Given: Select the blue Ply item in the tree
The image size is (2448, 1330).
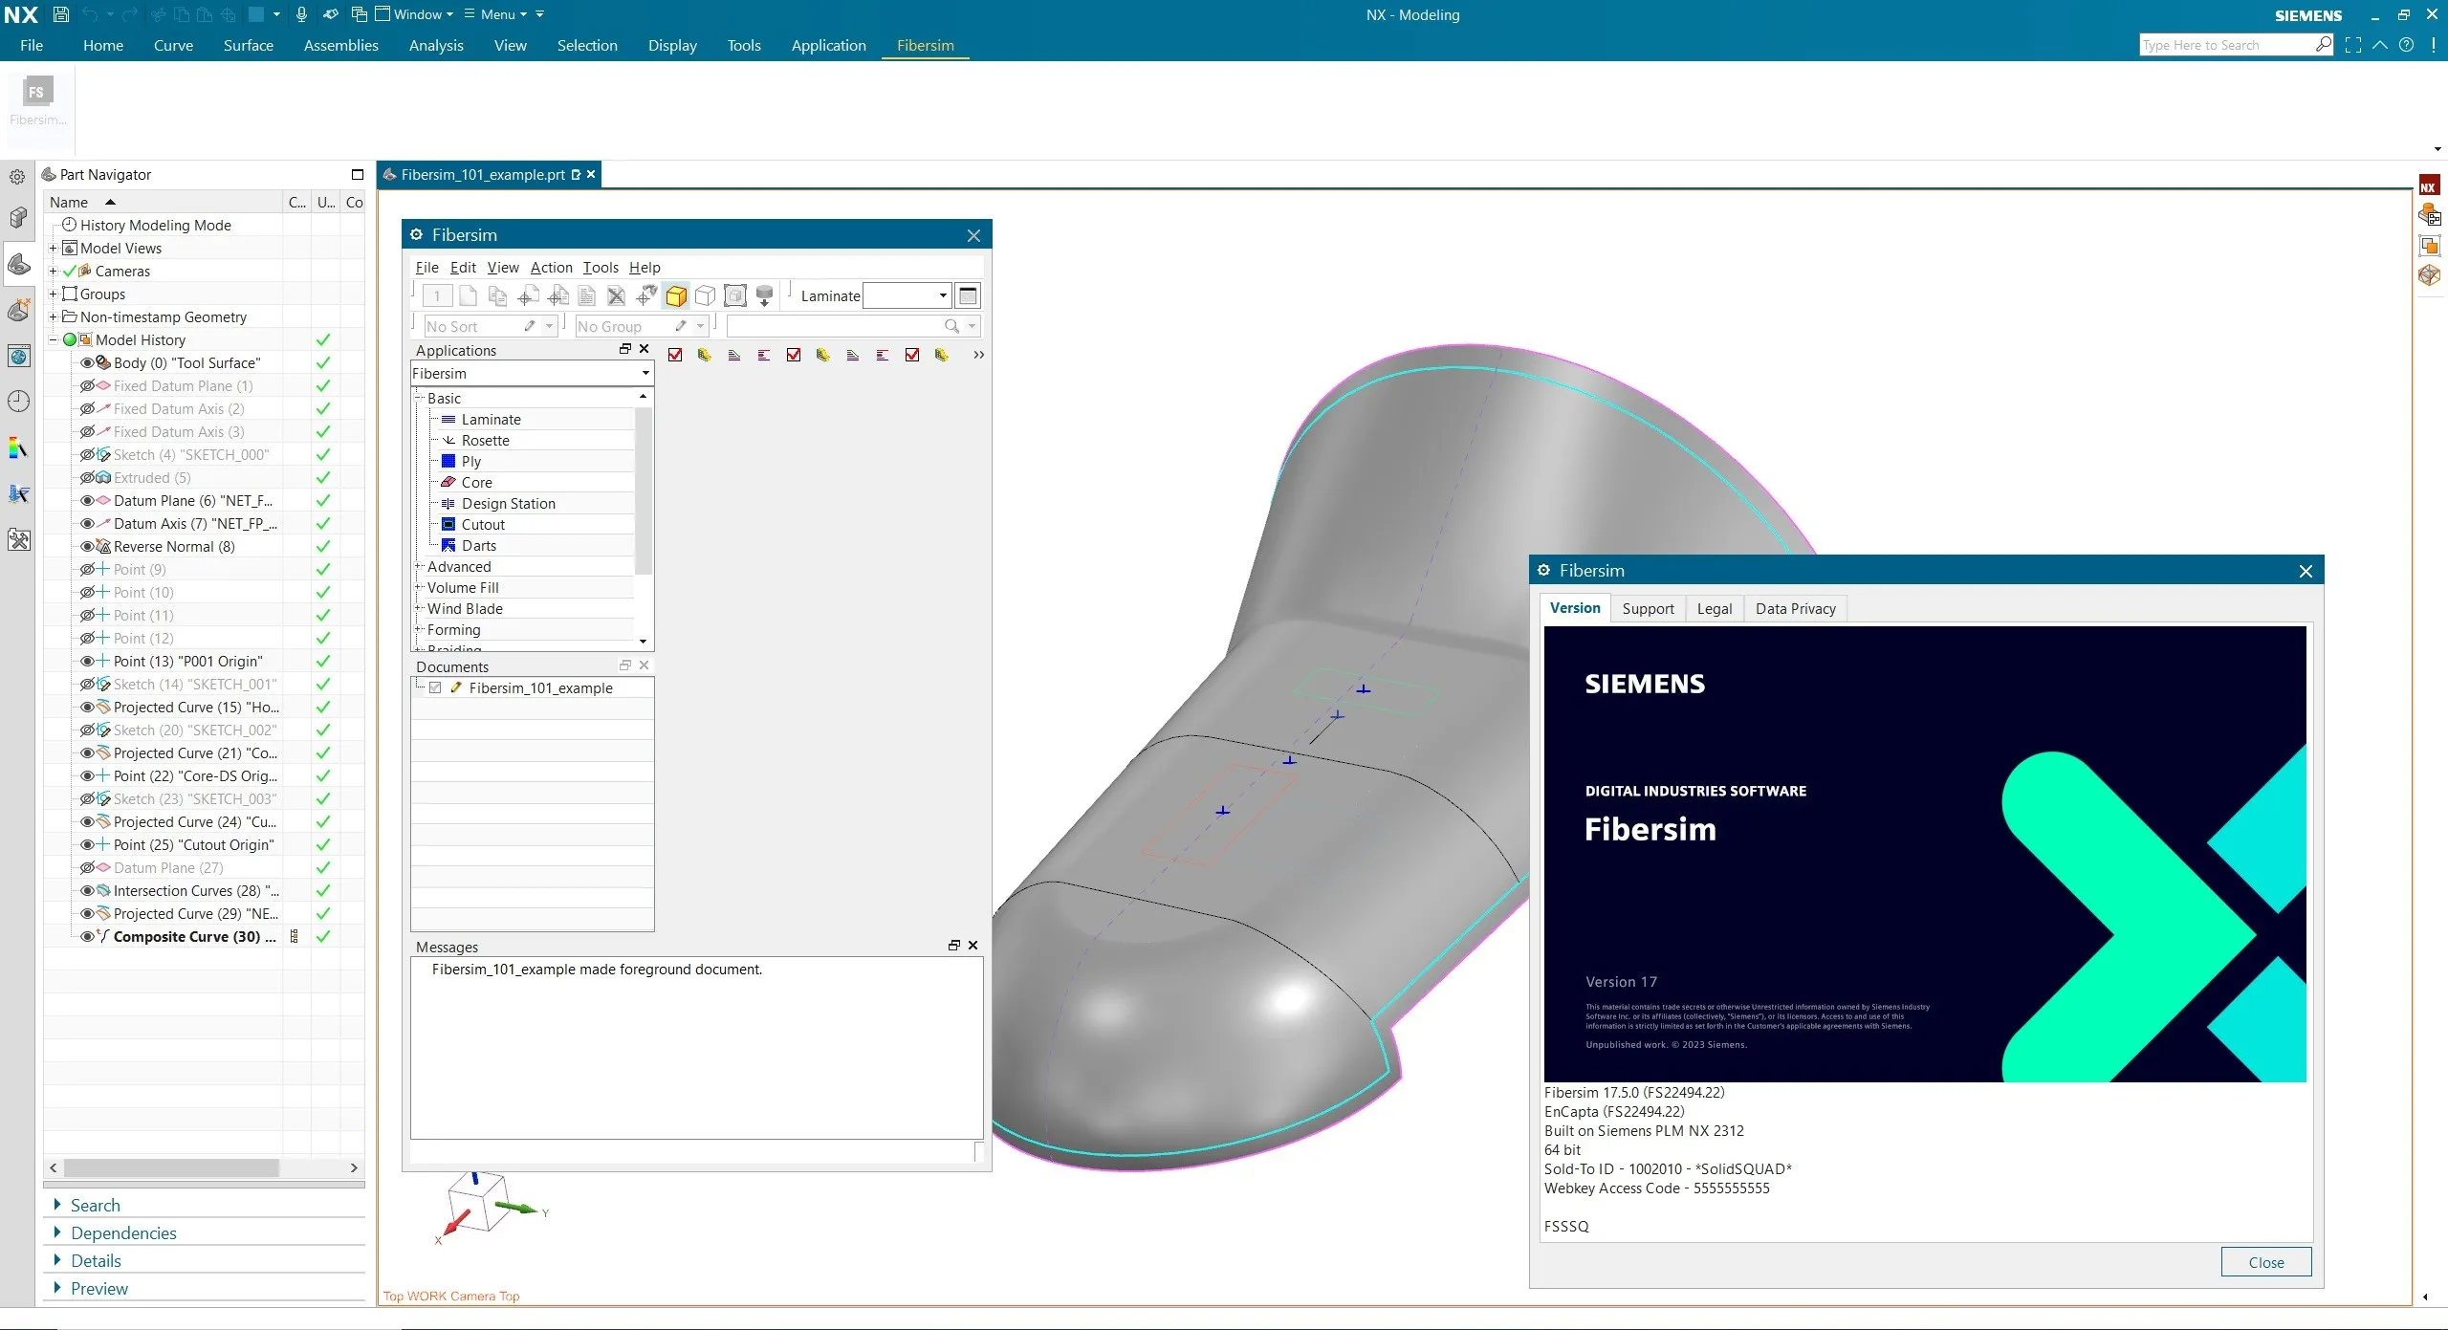Looking at the screenshot, I should [x=471, y=461].
